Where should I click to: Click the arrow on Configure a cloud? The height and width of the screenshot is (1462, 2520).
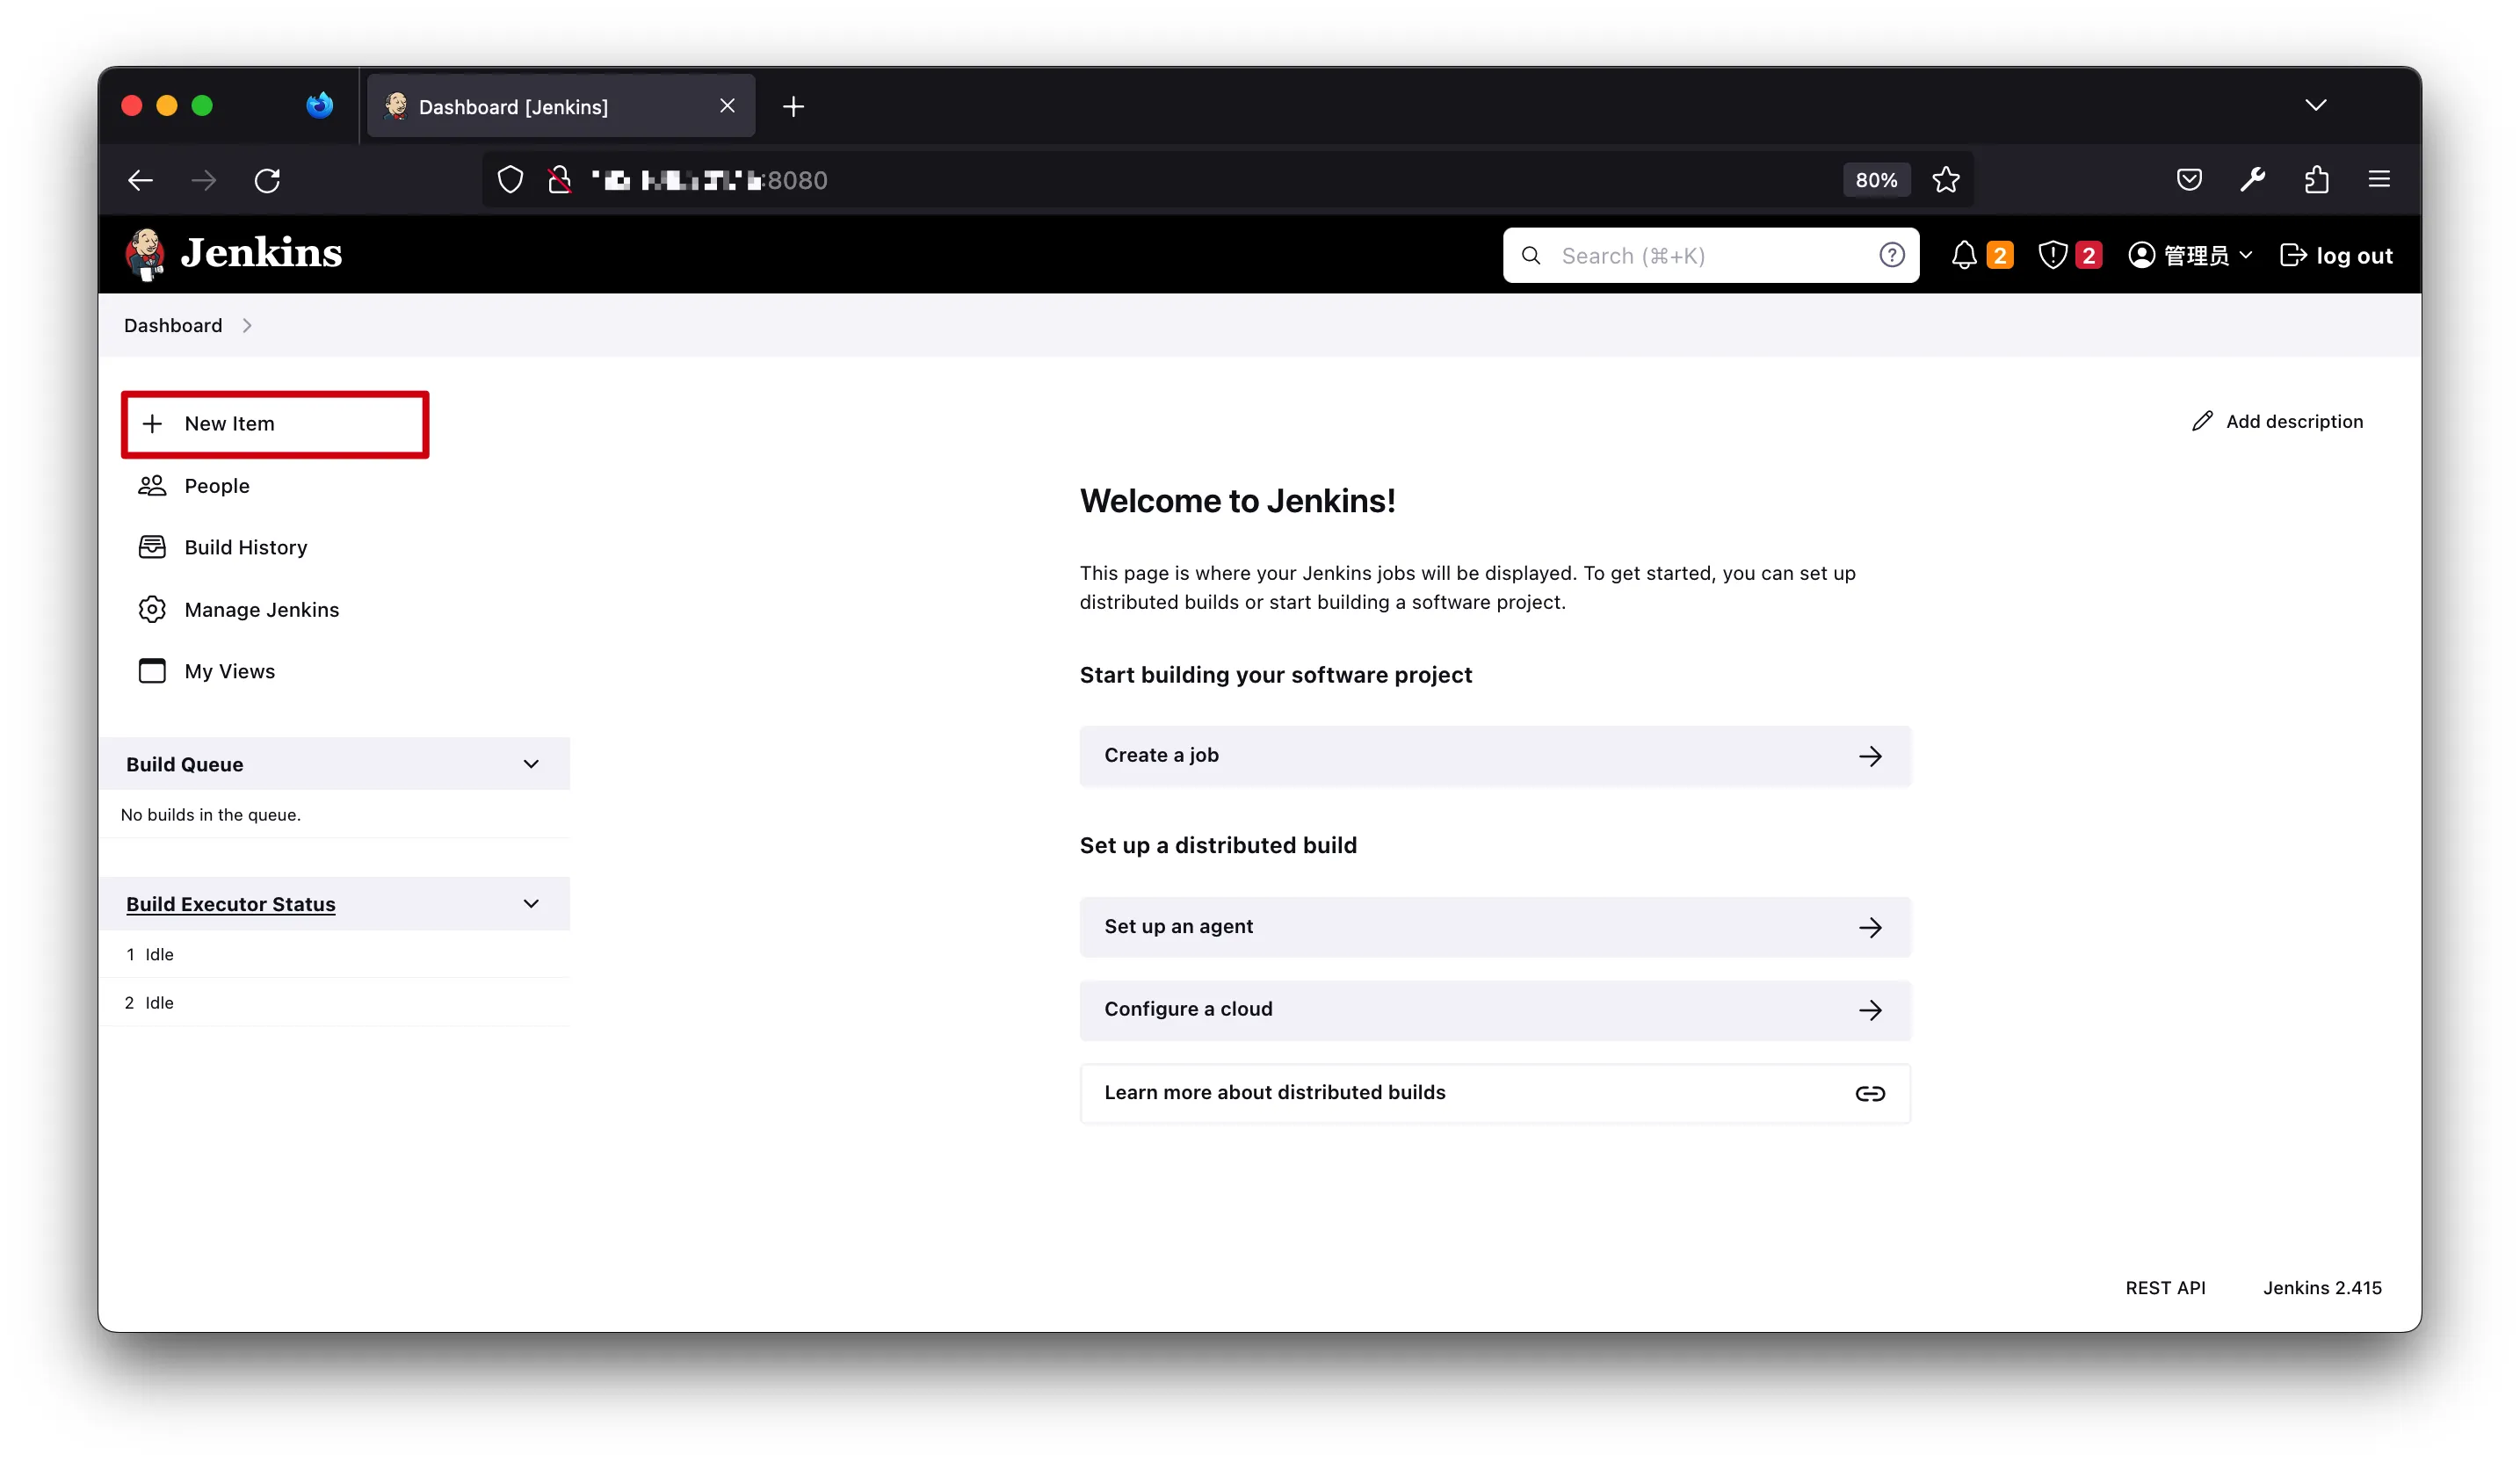click(1870, 1010)
